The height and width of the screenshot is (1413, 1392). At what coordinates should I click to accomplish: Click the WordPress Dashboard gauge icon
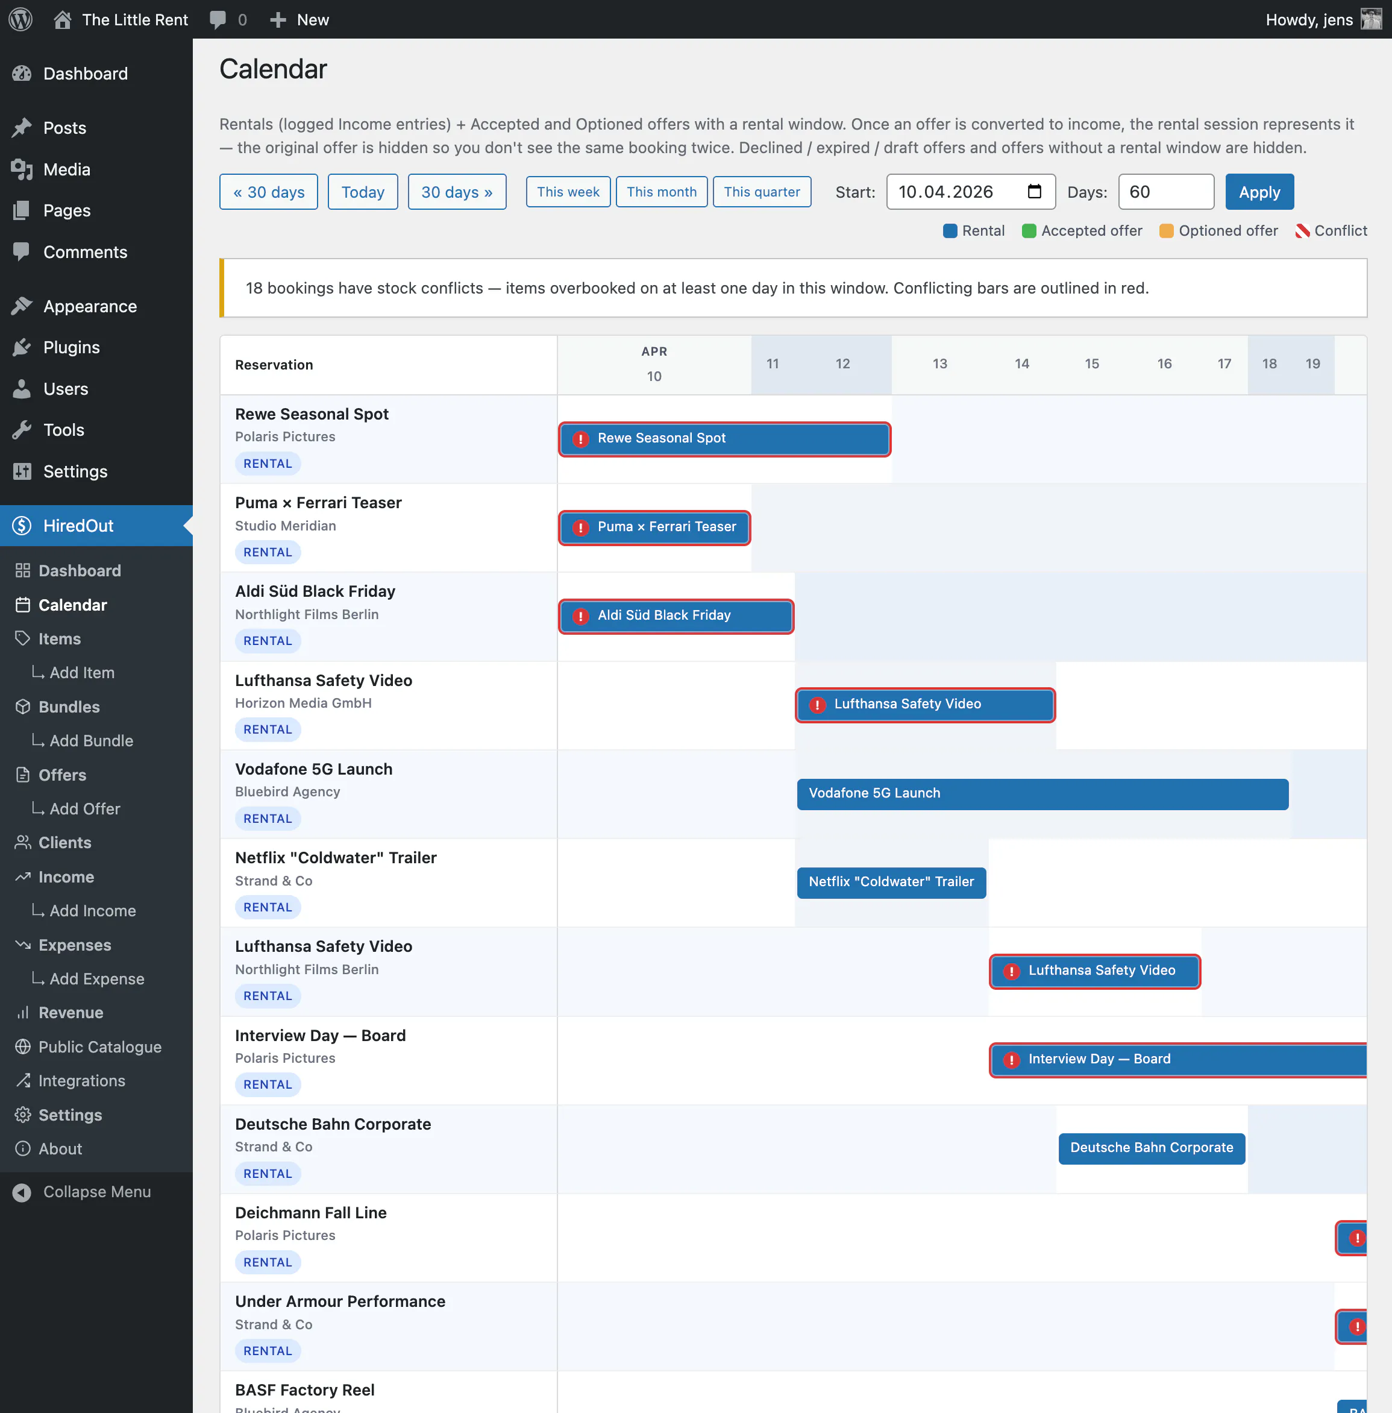click(22, 73)
